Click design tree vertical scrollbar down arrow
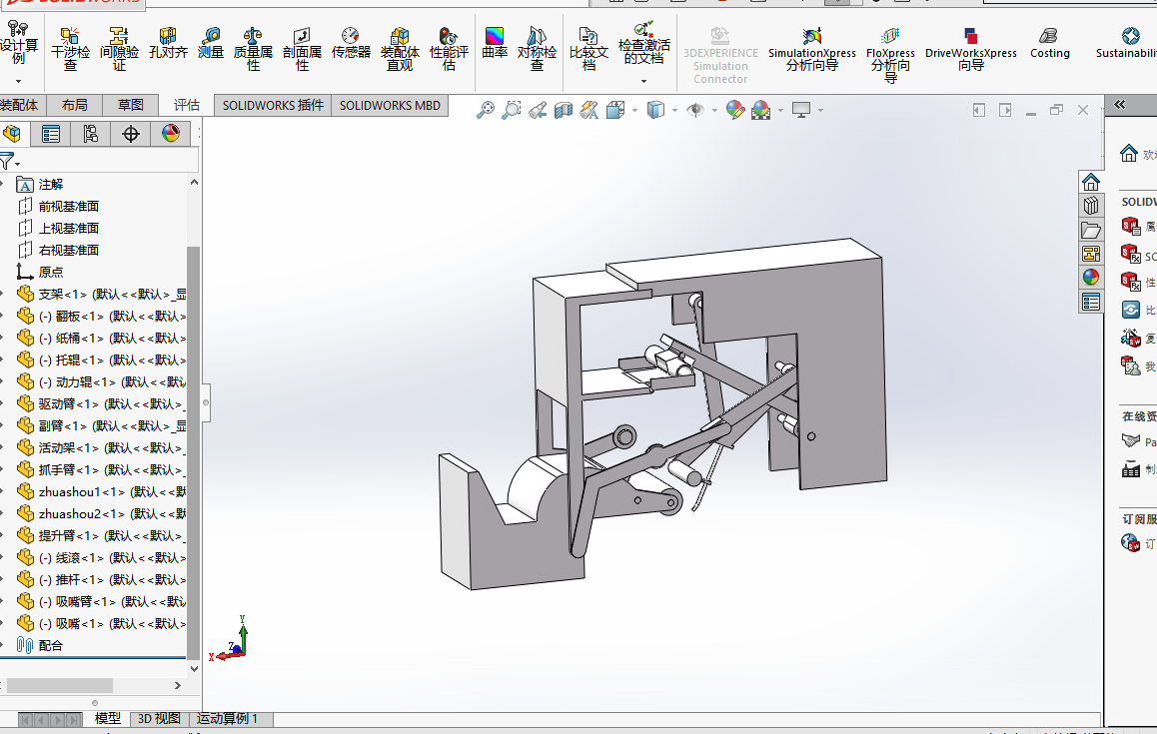This screenshot has width=1157, height=734. tap(194, 669)
